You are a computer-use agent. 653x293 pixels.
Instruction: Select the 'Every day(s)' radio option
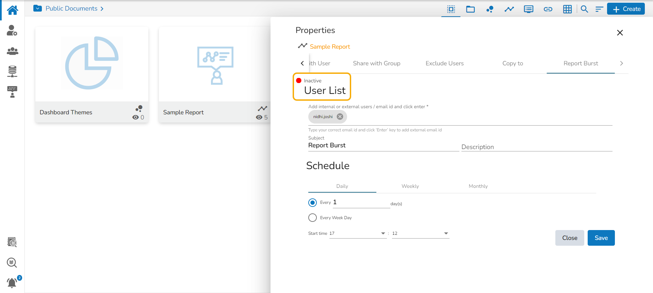(312, 203)
